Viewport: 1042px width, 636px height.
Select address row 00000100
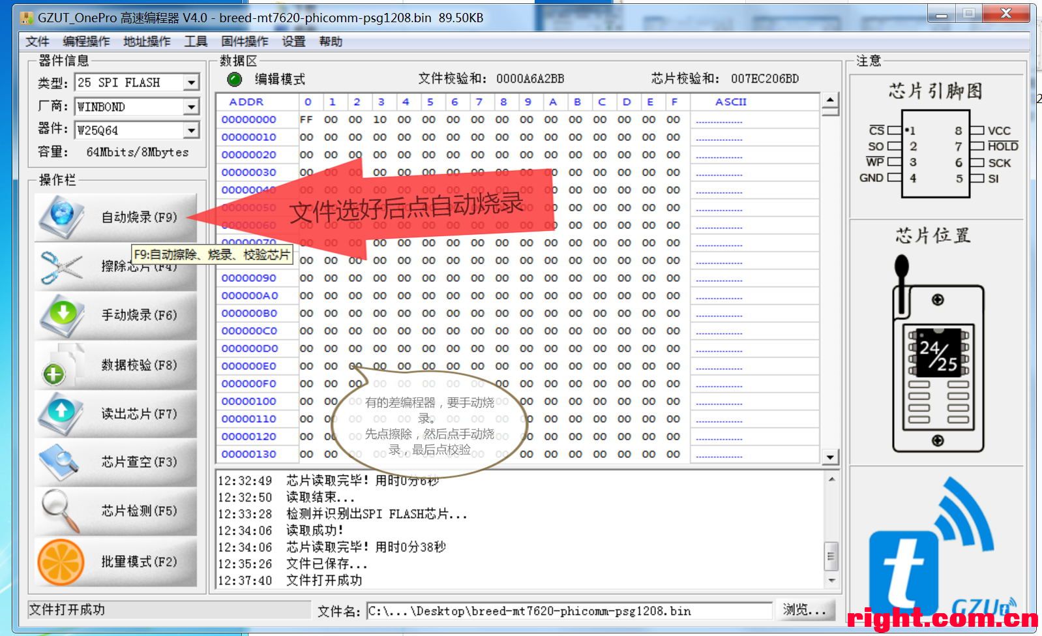coord(248,401)
